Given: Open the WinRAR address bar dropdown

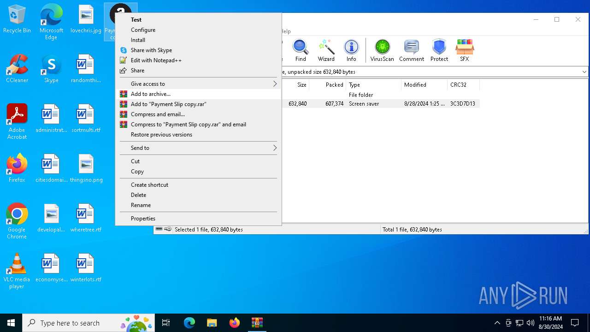Looking at the screenshot, I should pos(584,72).
